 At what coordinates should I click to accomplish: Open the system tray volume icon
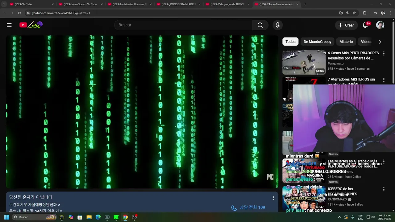click(x=373, y=217)
